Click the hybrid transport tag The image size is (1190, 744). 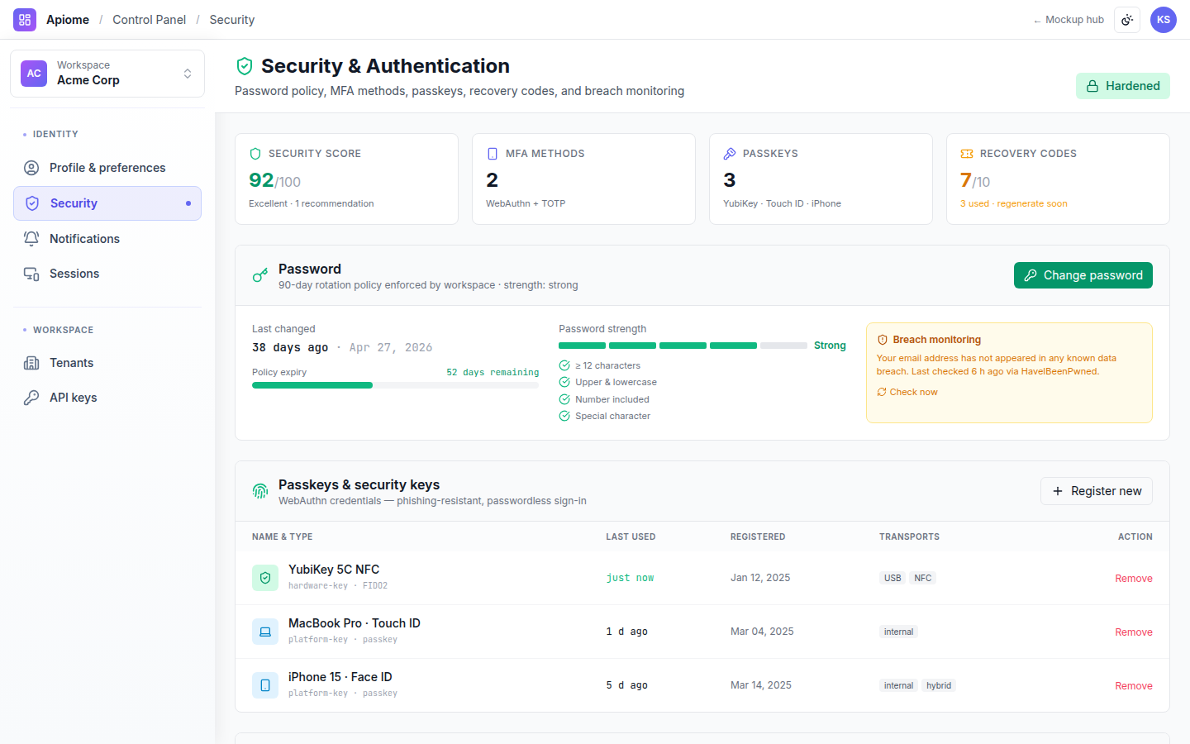tap(939, 685)
